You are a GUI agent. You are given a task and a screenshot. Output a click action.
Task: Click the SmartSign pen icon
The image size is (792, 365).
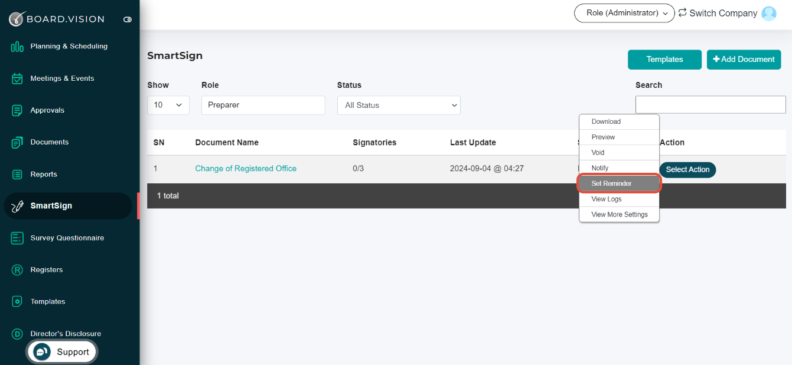pos(17,206)
